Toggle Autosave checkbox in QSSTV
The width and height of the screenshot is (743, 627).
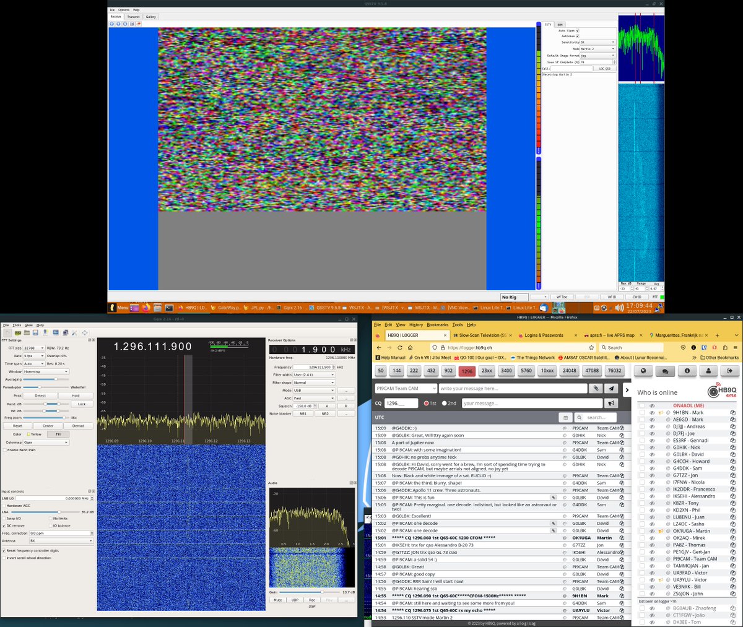pyautogui.click(x=578, y=36)
